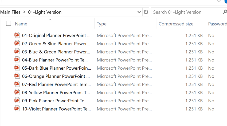Open the address bar history dropdown
Screen dimensions: 227x126
coord(139,12)
